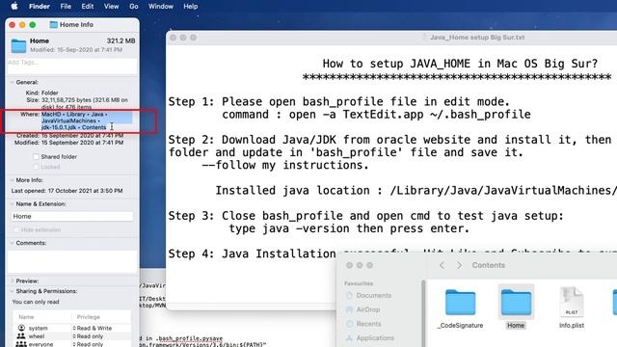Click the Contents window title
This screenshot has width=617, height=347.
pyautogui.click(x=489, y=265)
